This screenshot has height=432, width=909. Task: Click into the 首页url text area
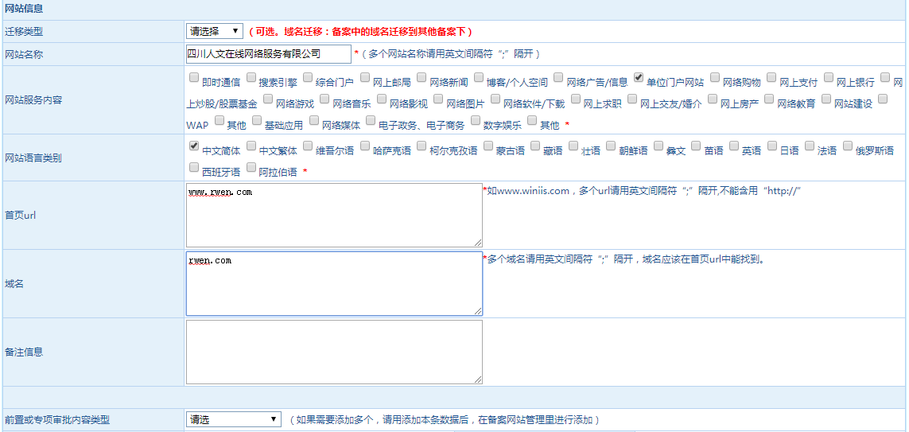334,215
